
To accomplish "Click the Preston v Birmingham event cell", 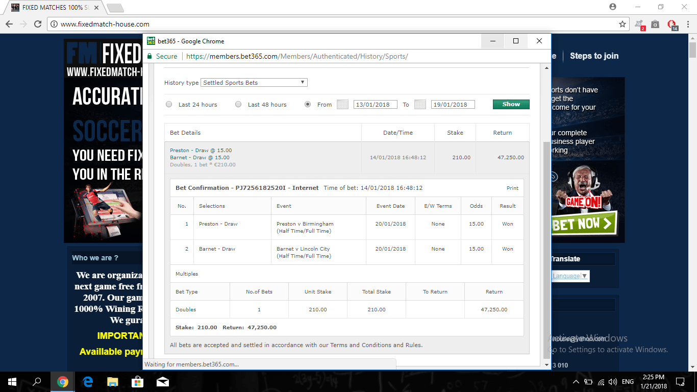I will pos(318,227).
